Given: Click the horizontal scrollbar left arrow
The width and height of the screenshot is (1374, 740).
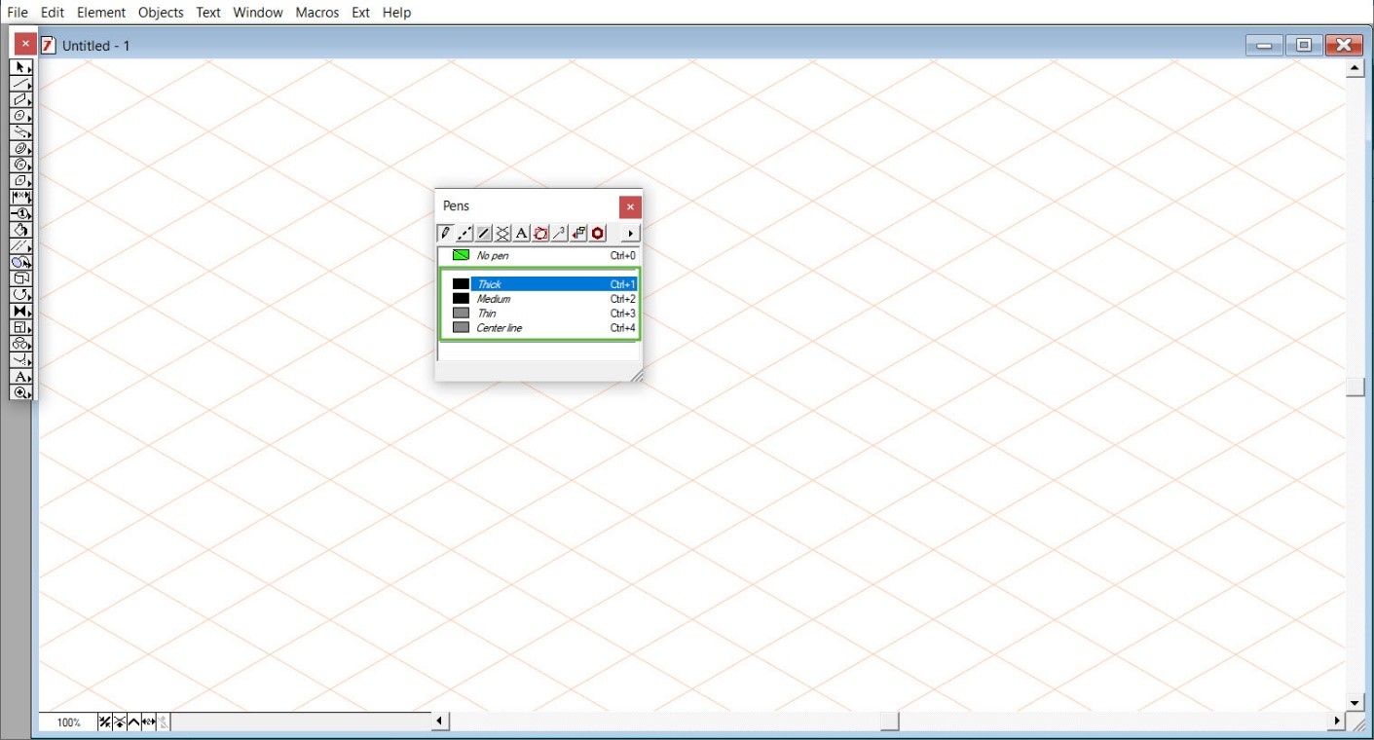Looking at the screenshot, I should click(440, 721).
